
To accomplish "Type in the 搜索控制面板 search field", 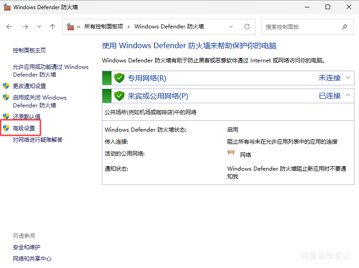I will tap(301, 27).
